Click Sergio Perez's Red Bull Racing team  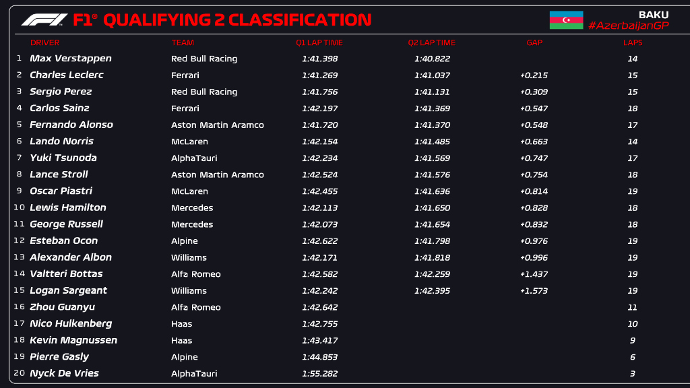(x=204, y=92)
